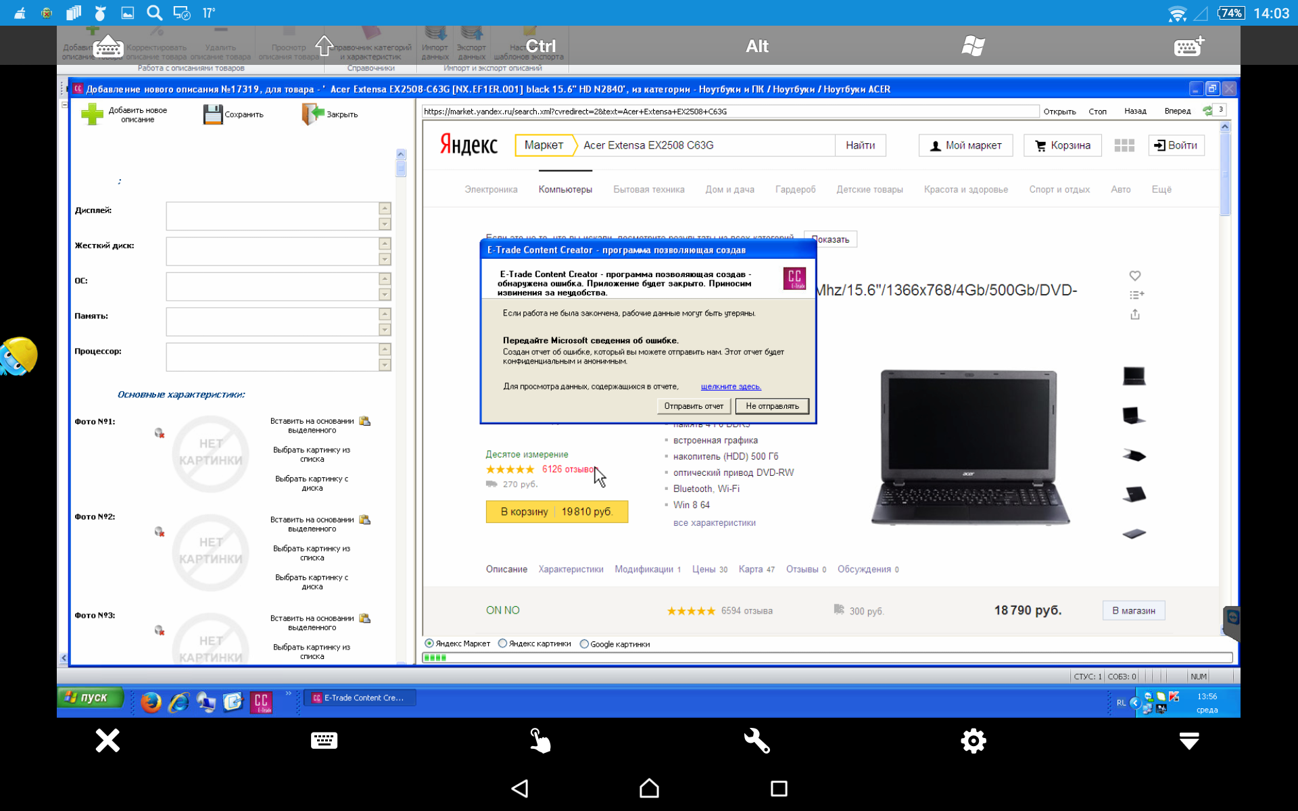The width and height of the screenshot is (1298, 811).
Task: Select the Google картинки radio button
Action: pyautogui.click(x=584, y=644)
